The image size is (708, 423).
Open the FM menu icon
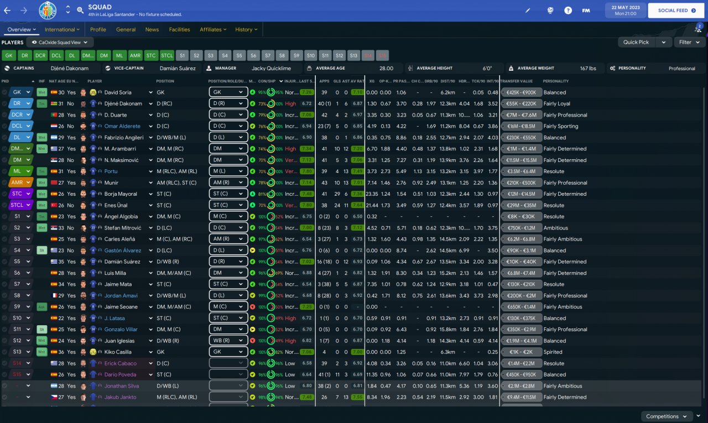click(586, 11)
